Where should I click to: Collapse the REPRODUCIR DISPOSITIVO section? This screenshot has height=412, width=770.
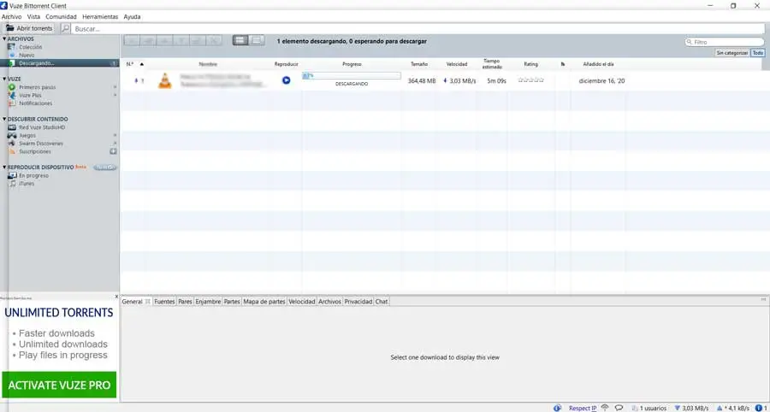point(4,168)
